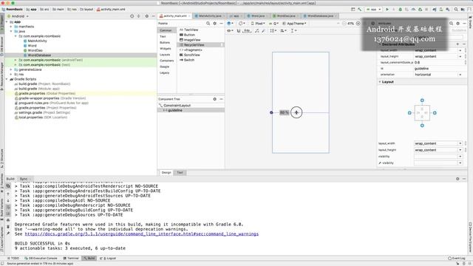This screenshot has height=266, width=473.
Task: Open the Terminal tool window
Action: pyautogui.click(x=71, y=258)
